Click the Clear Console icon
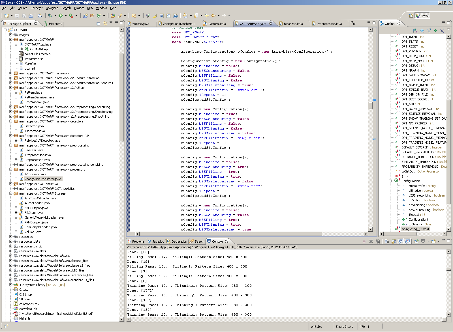The height and width of the screenshot is (332, 453). point(387,241)
